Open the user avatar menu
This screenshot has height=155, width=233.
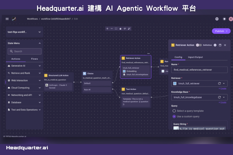point(231,19)
